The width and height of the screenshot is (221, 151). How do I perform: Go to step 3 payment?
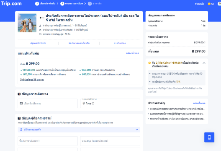tap(95, 3)
